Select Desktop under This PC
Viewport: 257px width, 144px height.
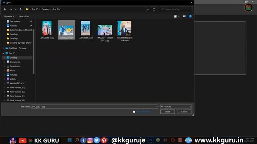click(14, 58)
